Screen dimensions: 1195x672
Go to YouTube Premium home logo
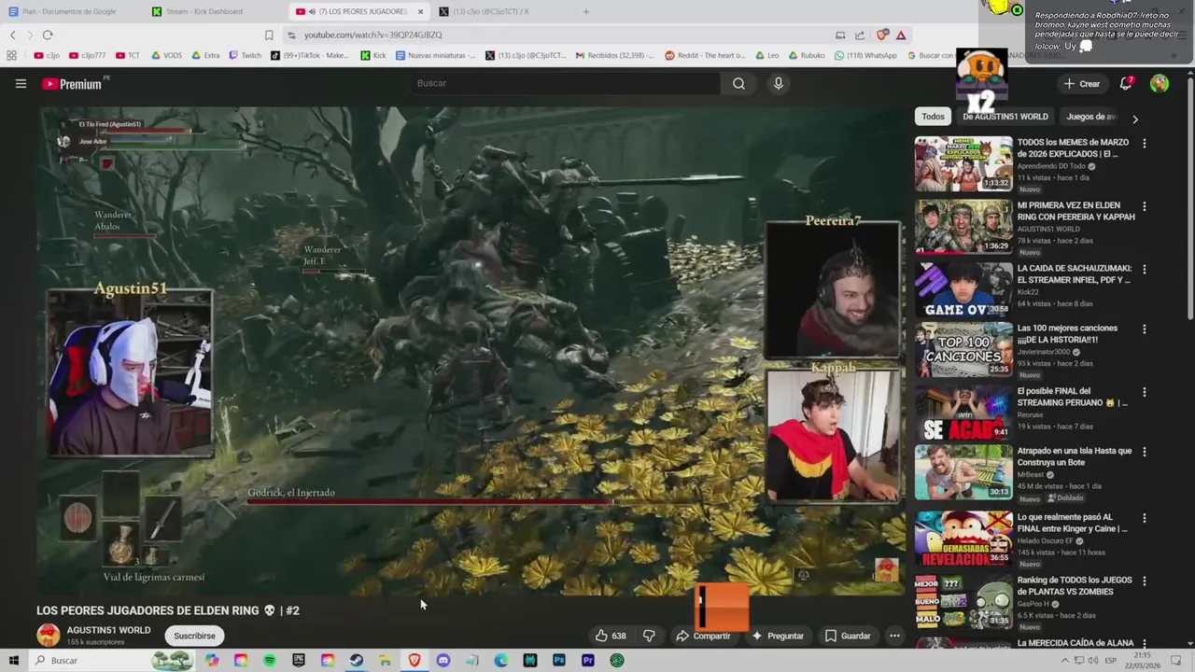pos(73,84)
